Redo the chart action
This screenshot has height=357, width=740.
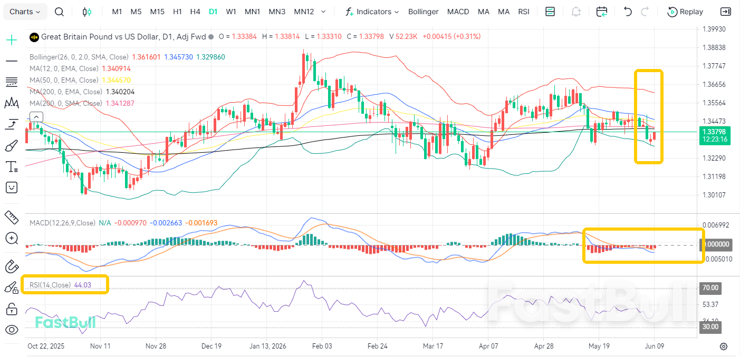[645, 12]
